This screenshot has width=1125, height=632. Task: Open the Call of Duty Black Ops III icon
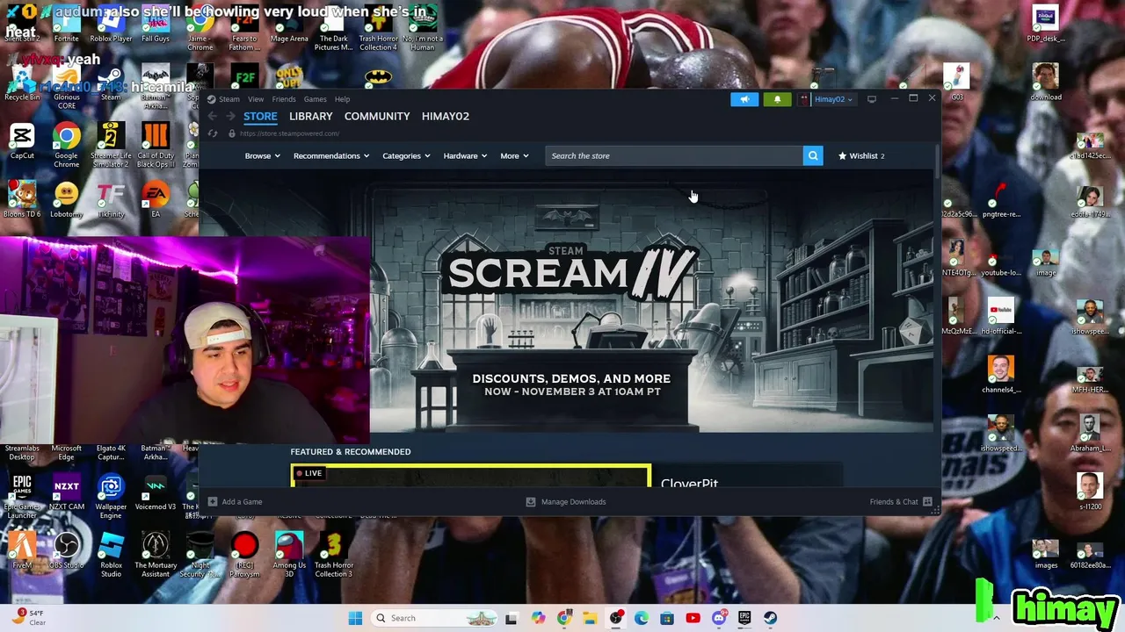(x=156, y=145)
